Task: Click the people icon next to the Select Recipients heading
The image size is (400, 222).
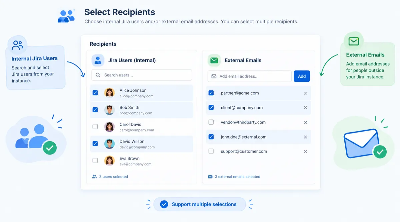Action: pos(66,16)
